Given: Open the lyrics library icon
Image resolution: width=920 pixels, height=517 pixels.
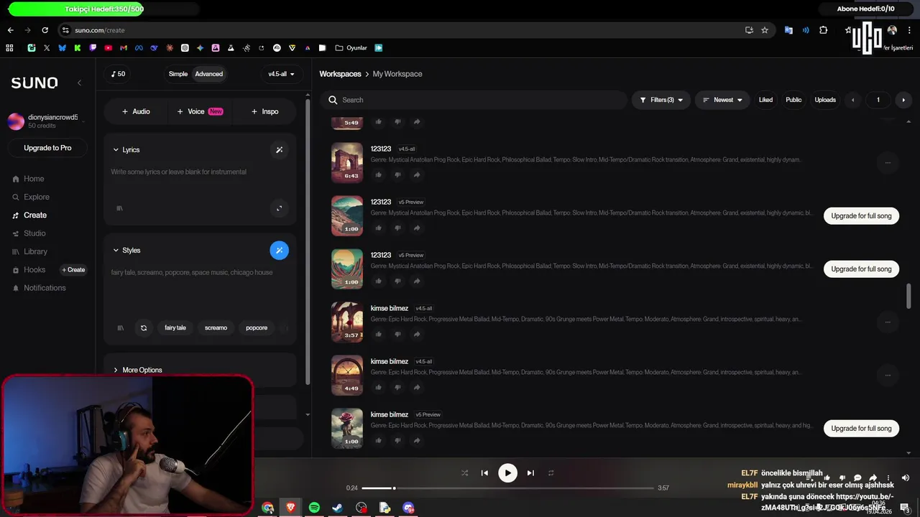Looking at the screenshot, I should click(x=120, y=208).
